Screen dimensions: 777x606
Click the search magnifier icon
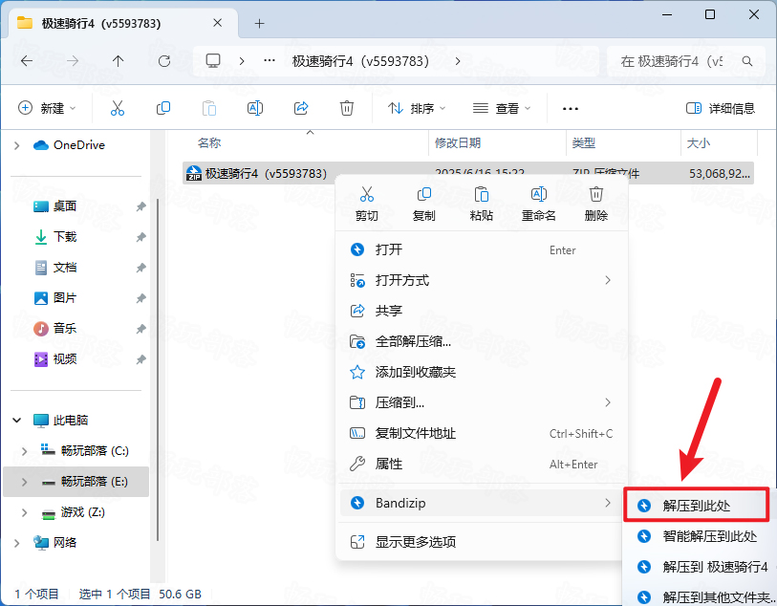747,61
